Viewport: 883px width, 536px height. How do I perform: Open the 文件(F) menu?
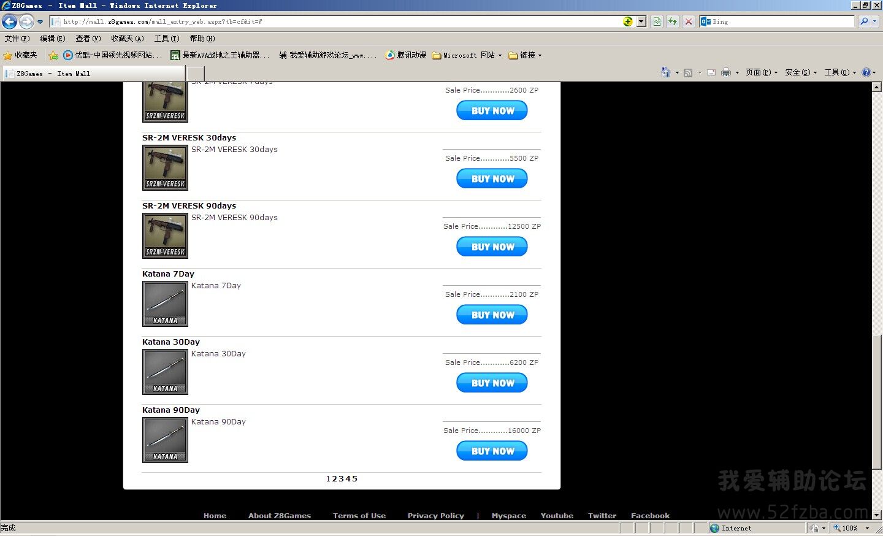[x=17, y=39]
